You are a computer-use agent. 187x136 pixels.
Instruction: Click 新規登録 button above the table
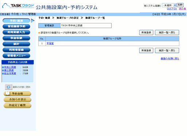(x=146, y=33)
